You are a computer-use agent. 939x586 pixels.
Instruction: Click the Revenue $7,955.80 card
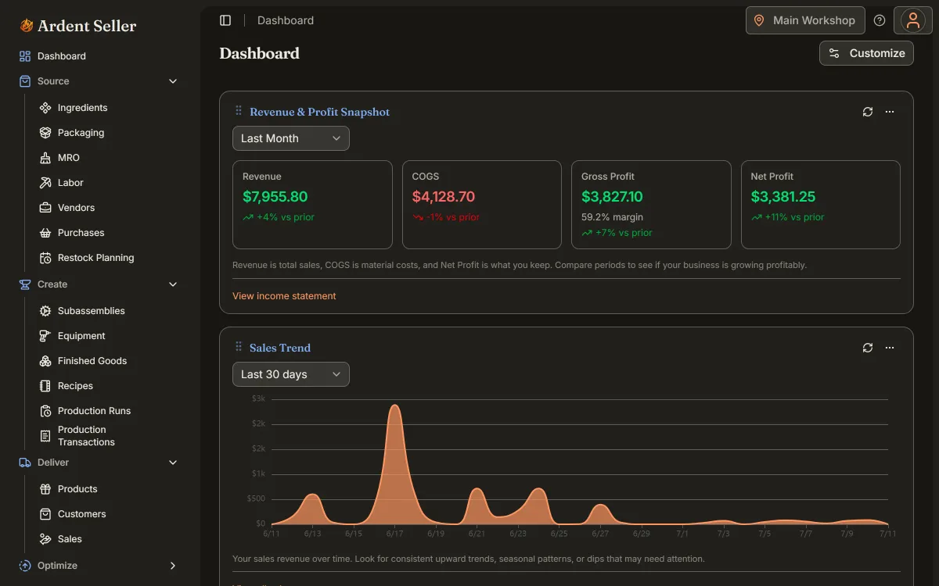tap(312, 205)
